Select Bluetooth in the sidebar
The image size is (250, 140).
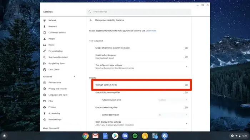53,27
